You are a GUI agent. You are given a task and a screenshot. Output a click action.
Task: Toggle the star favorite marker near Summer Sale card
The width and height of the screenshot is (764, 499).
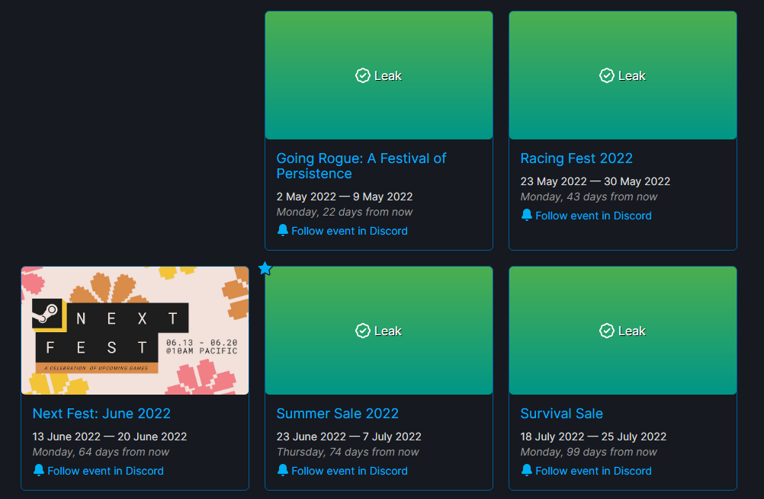265,268
